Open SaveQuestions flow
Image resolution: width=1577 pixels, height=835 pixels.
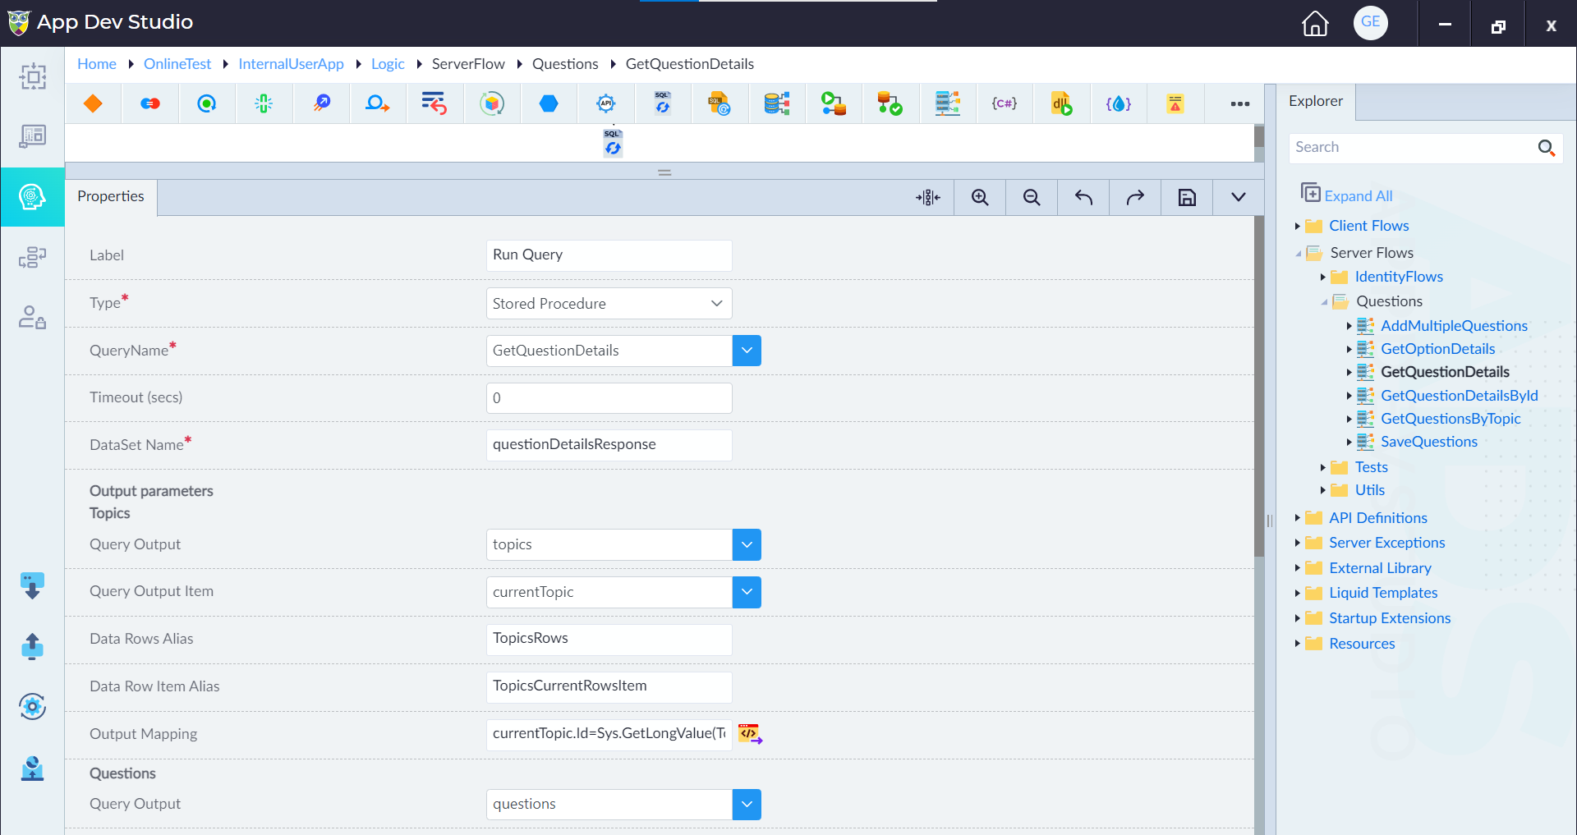(x=1428, y=442)
